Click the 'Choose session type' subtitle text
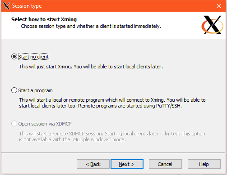Viewport: 227px width, 175px height. [x=91, y=26]
